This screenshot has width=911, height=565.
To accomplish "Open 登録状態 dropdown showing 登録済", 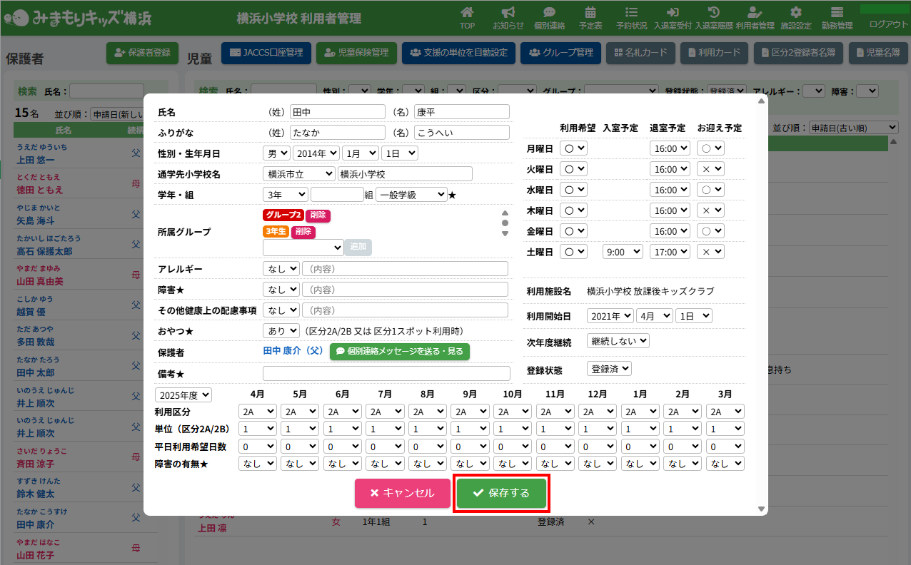I will tap(609, 369).
